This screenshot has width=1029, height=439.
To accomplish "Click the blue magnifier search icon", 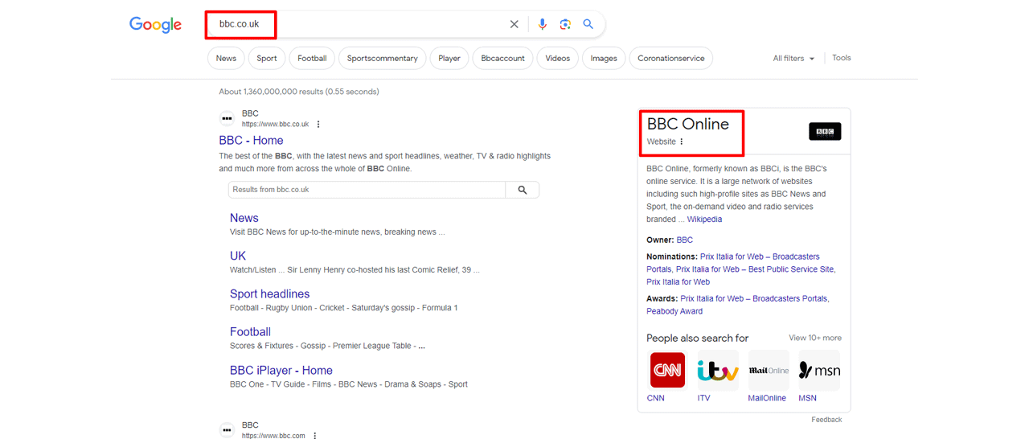I will click(x=588, y=24).
